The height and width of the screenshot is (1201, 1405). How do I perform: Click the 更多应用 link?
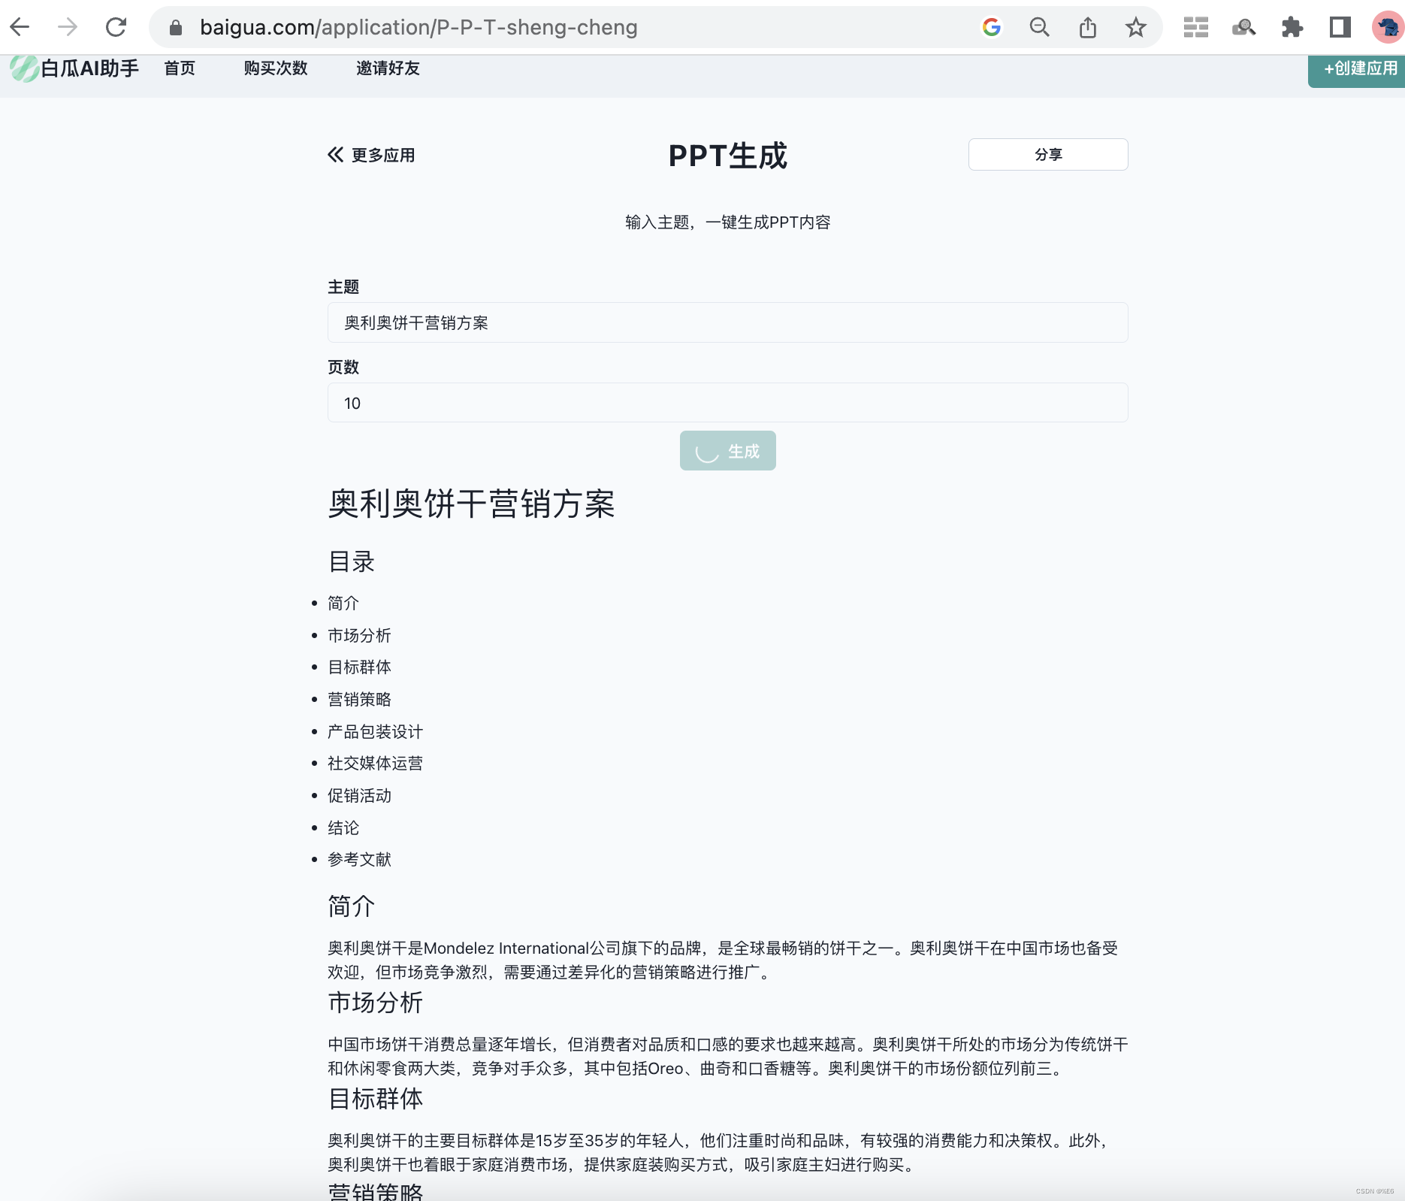tap(383, 155)
